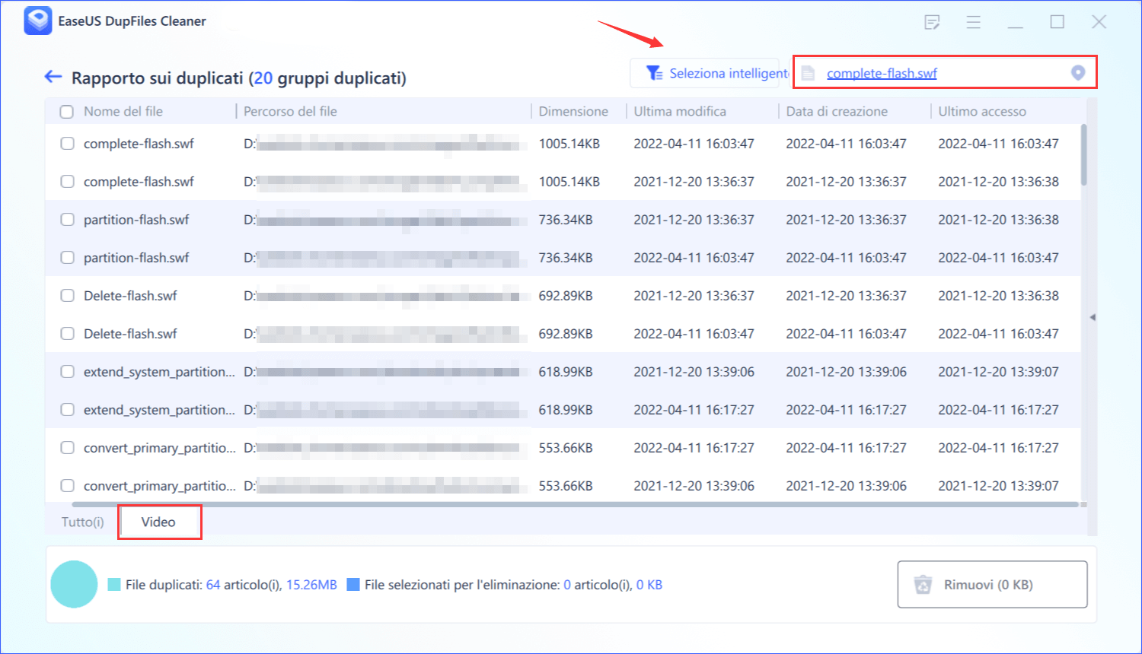Check the select-all checkbox in header row
1142x654 pixels.
click(x=66, y=111)
